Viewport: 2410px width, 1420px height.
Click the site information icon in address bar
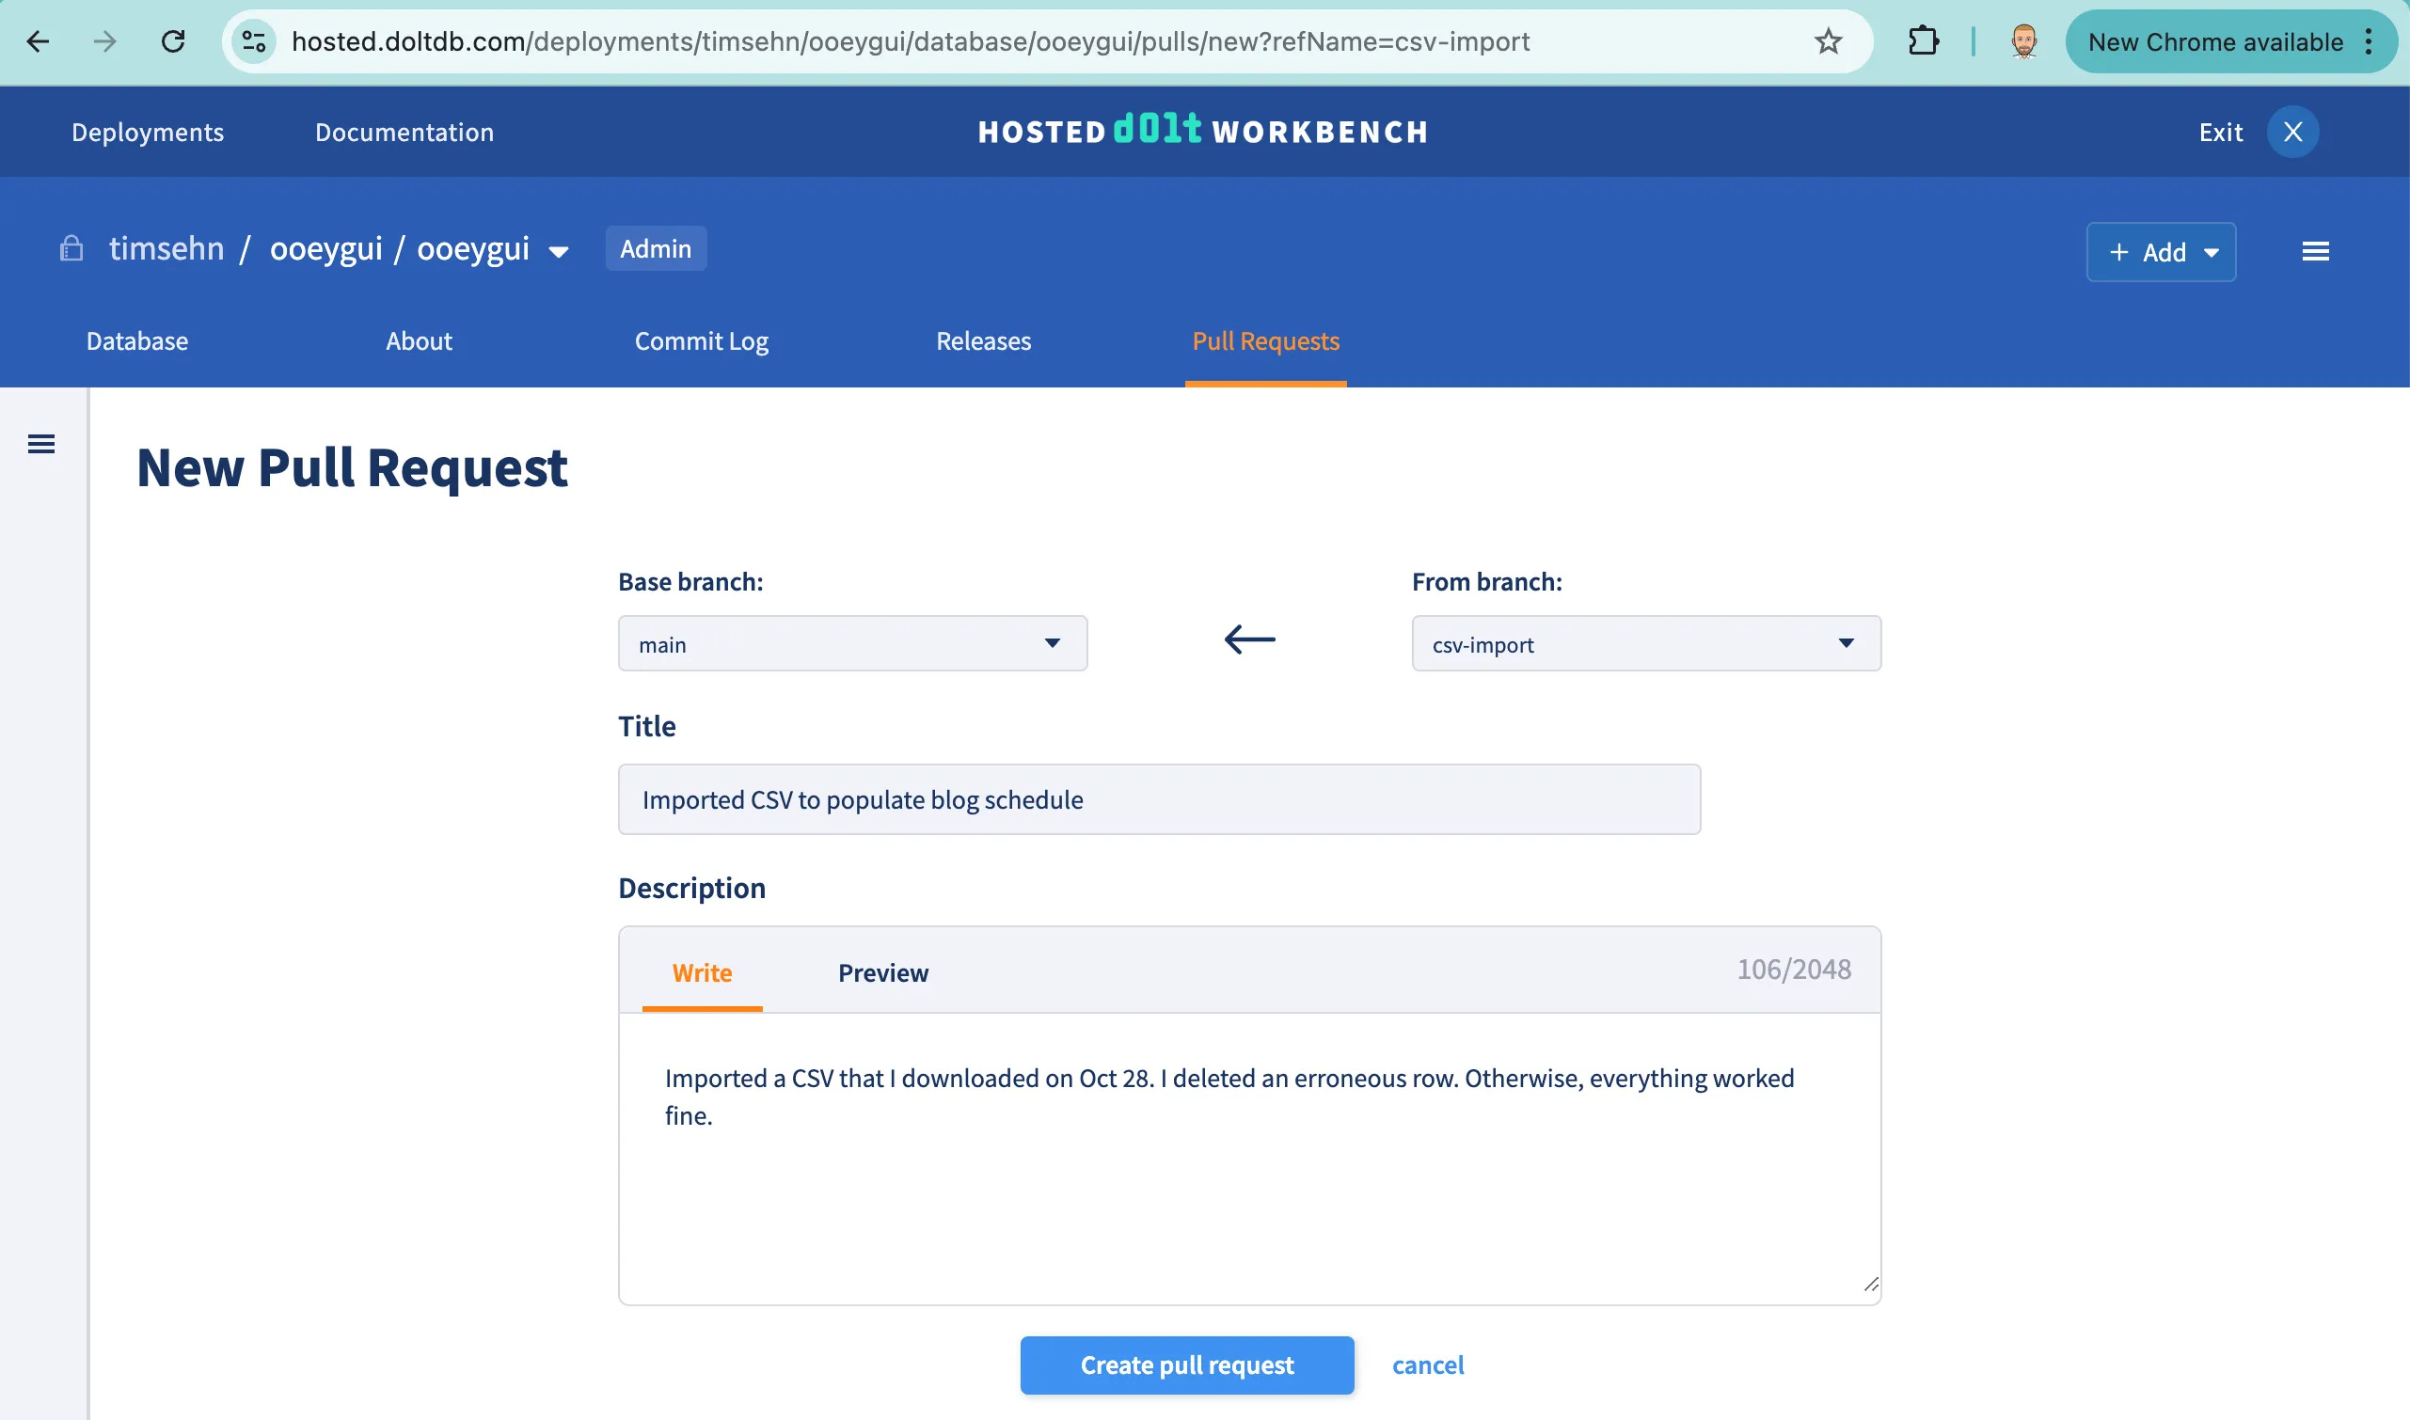click(255, 41)
